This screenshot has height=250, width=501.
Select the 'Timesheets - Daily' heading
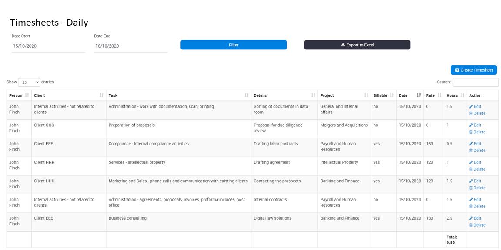(49, 23)
